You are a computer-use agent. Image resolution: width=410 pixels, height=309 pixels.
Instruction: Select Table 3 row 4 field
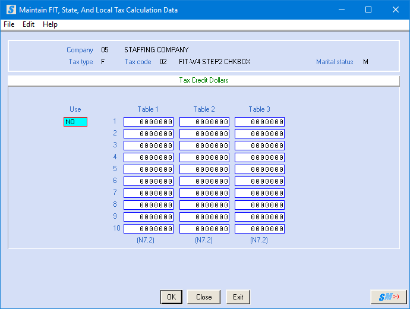(x=260, y=157)
